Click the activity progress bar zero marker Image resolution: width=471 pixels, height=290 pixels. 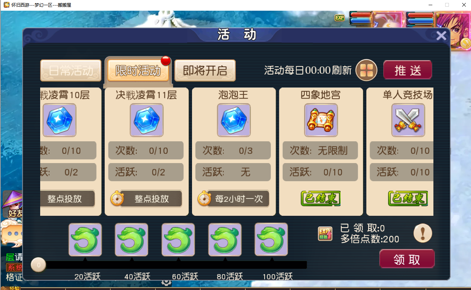[x=38, y=265]
